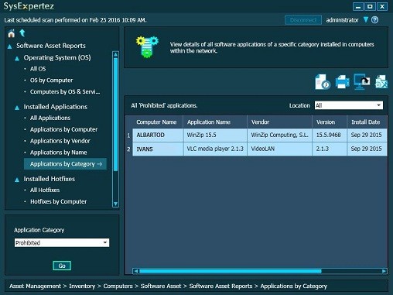Go to the Home icon

(x=11, y=33)
